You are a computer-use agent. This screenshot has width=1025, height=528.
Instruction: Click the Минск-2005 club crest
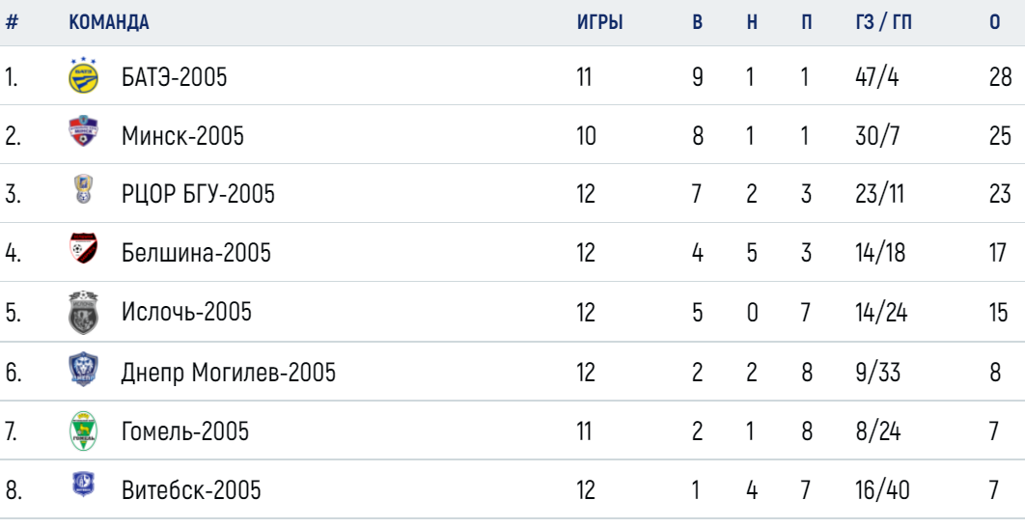[x=84, y=130]
